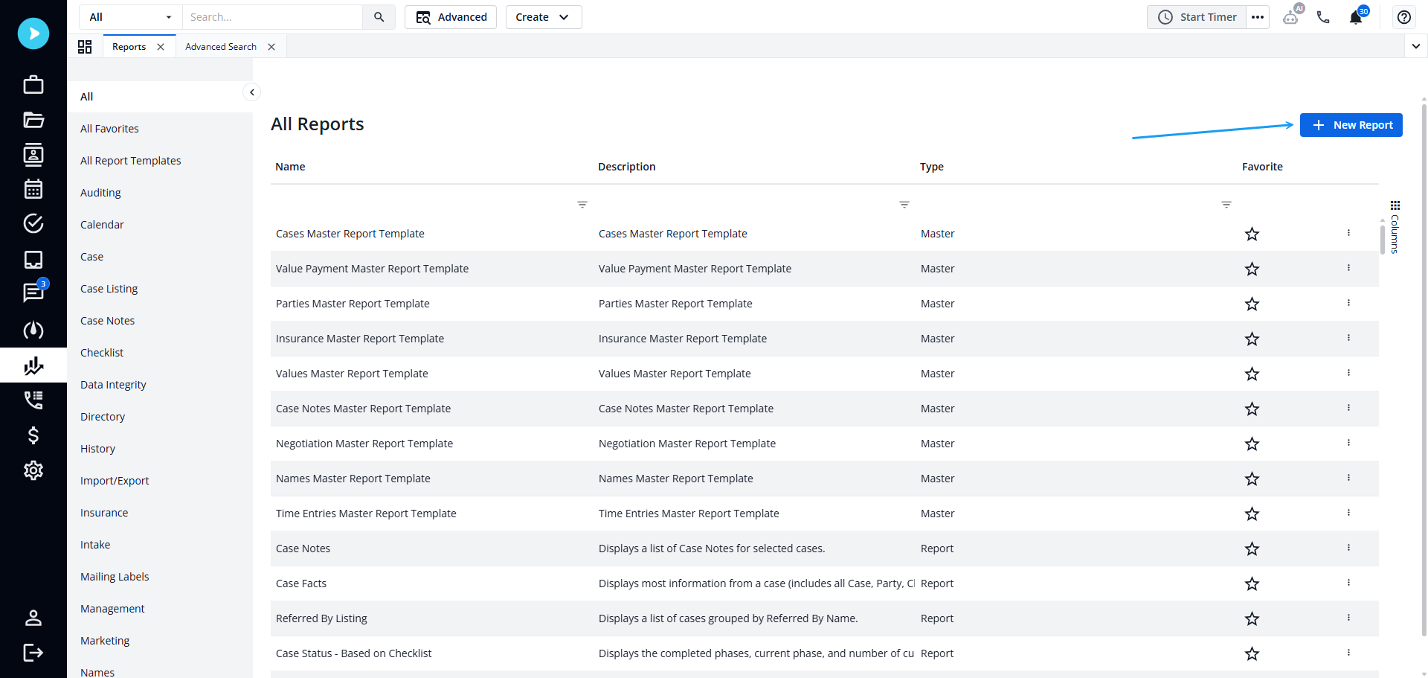The height and width of the screenshot is (678, 1428).
Task: Open the phone dialer icon
Action: 1323,17
